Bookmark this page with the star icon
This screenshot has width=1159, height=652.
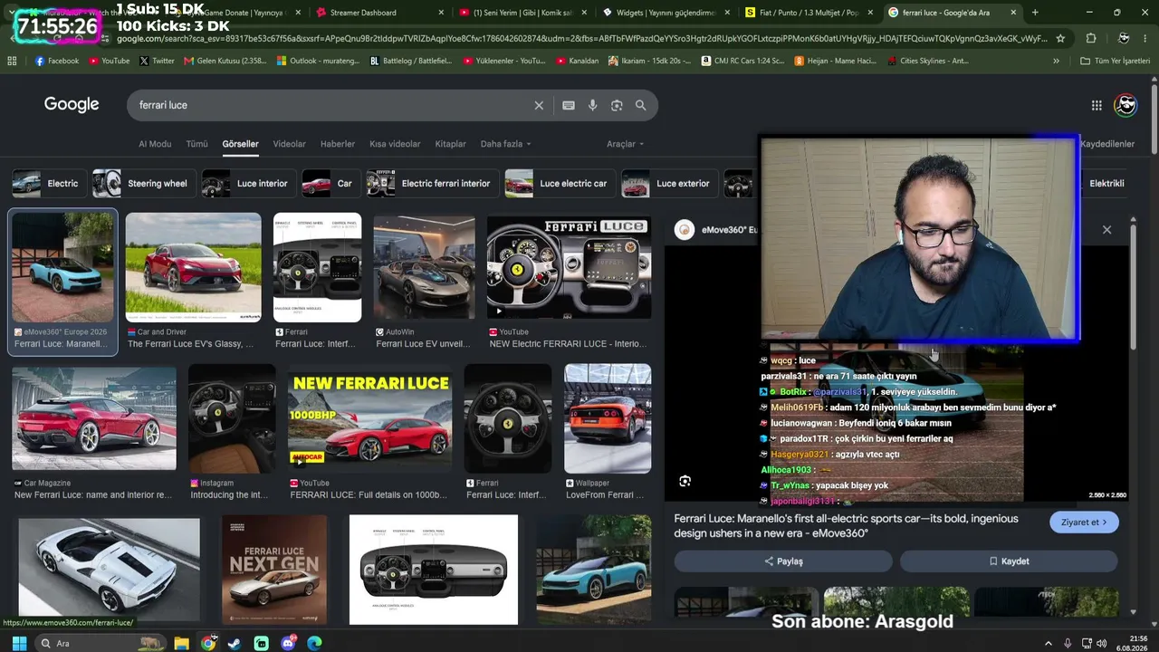pyautogui.click(x=1060, y=39)
